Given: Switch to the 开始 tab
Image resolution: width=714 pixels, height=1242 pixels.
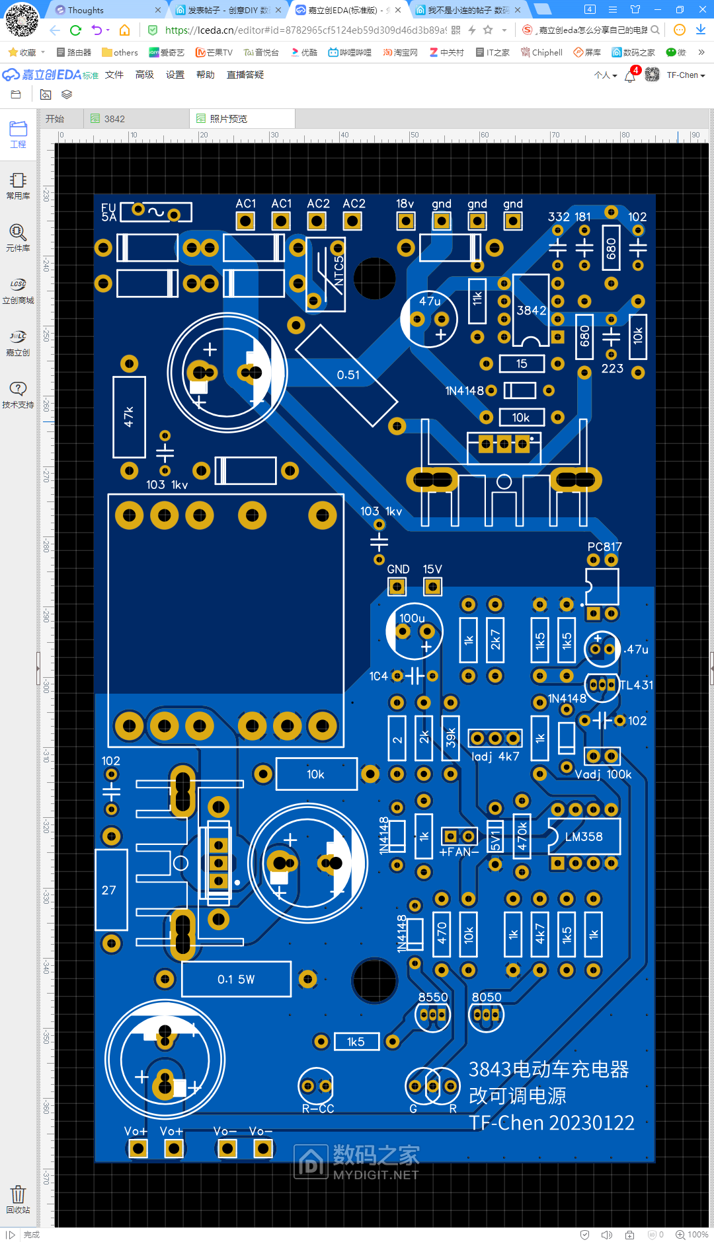Looking at the screenshot, I should [x=62, y=119].
